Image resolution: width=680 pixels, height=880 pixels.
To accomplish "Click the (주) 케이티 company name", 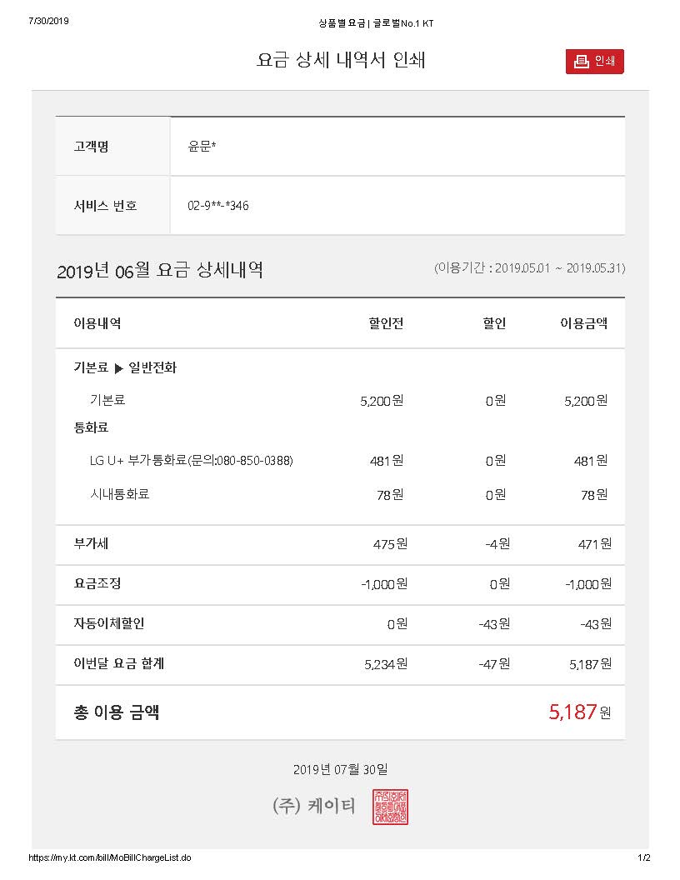I will click(x=313, y=806).
